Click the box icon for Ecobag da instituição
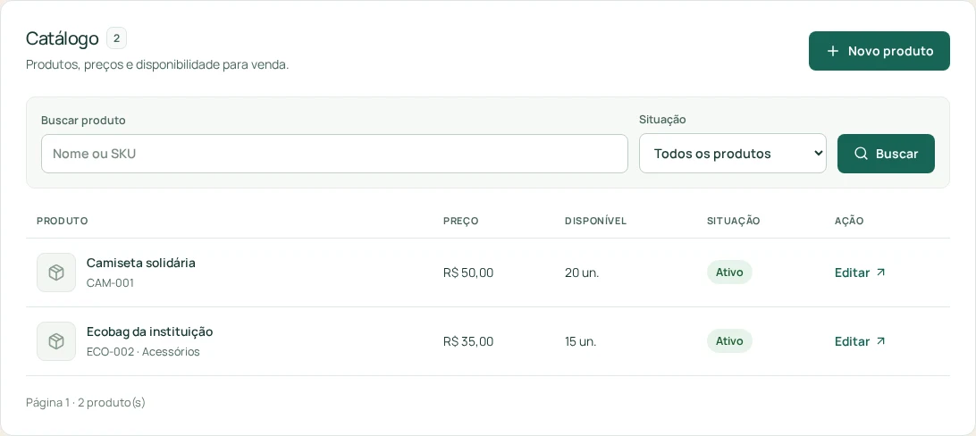Screen dimensions: 976x436 coord(56,341)
